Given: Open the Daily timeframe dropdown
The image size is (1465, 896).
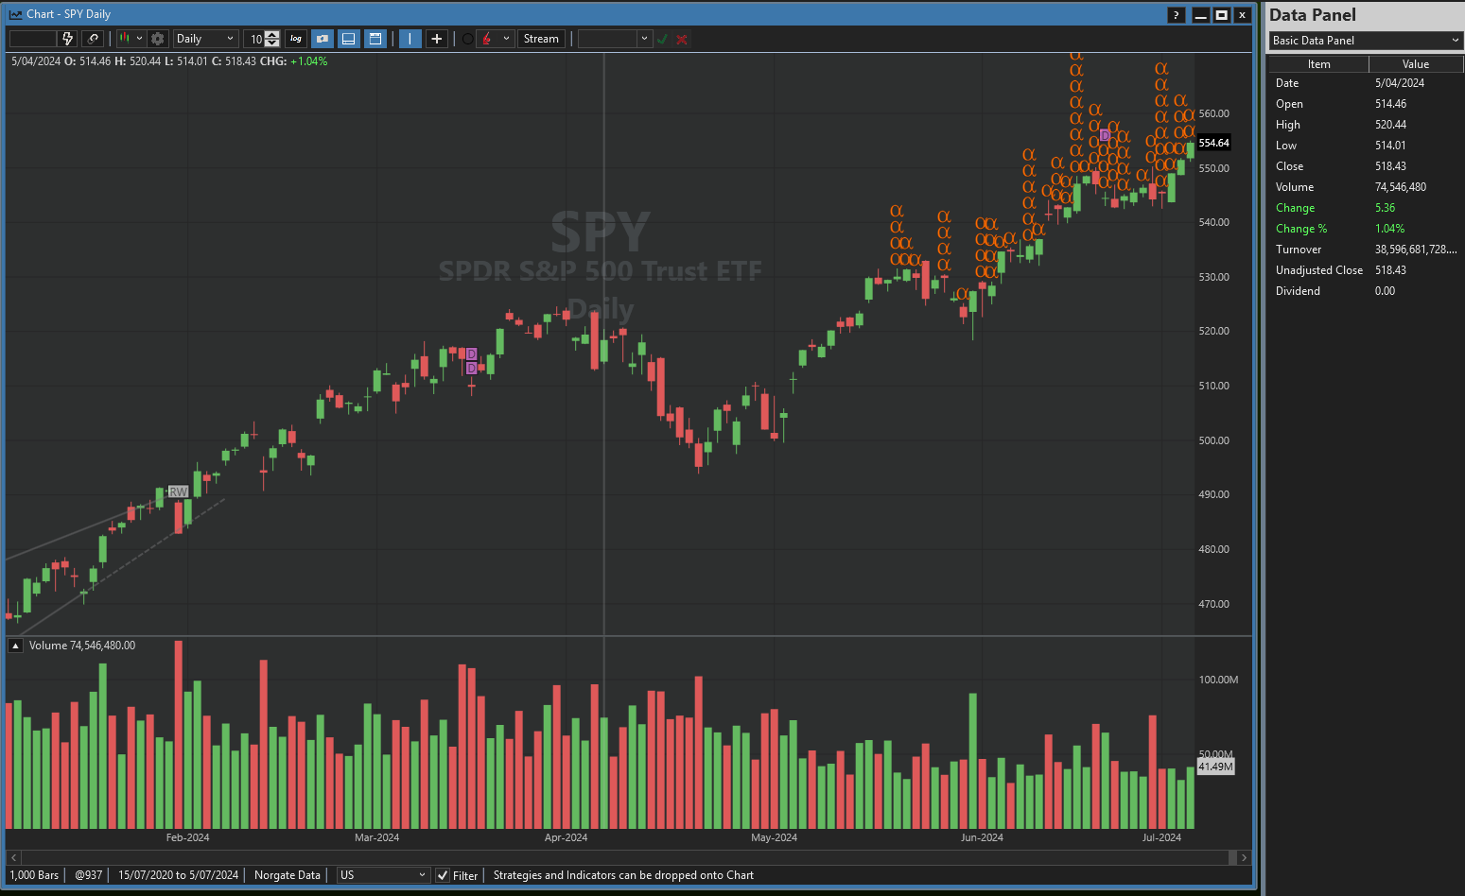Looking at the screenshot, I should [205, 39].
